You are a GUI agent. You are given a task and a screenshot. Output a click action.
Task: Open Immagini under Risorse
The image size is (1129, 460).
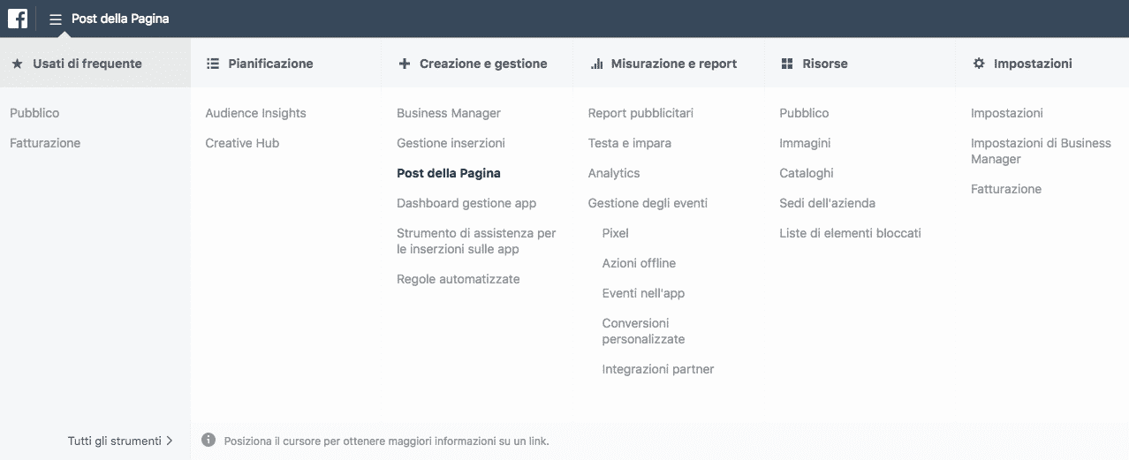[805, 143]
